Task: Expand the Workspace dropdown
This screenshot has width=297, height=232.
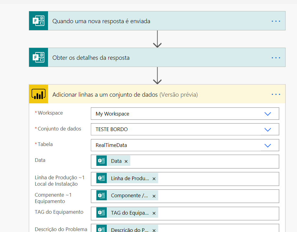Action: [268, 114]
